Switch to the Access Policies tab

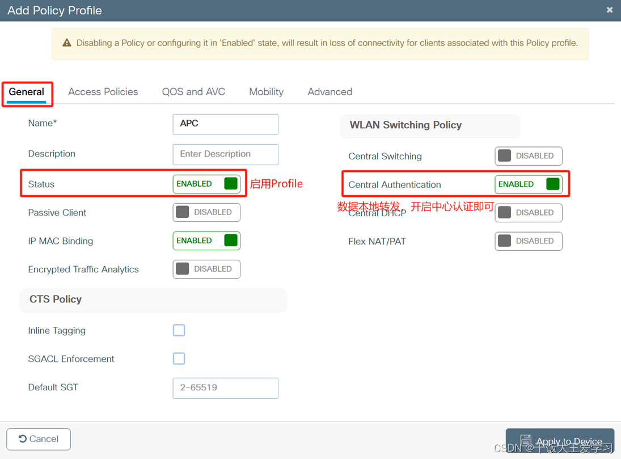click(103, 91)
